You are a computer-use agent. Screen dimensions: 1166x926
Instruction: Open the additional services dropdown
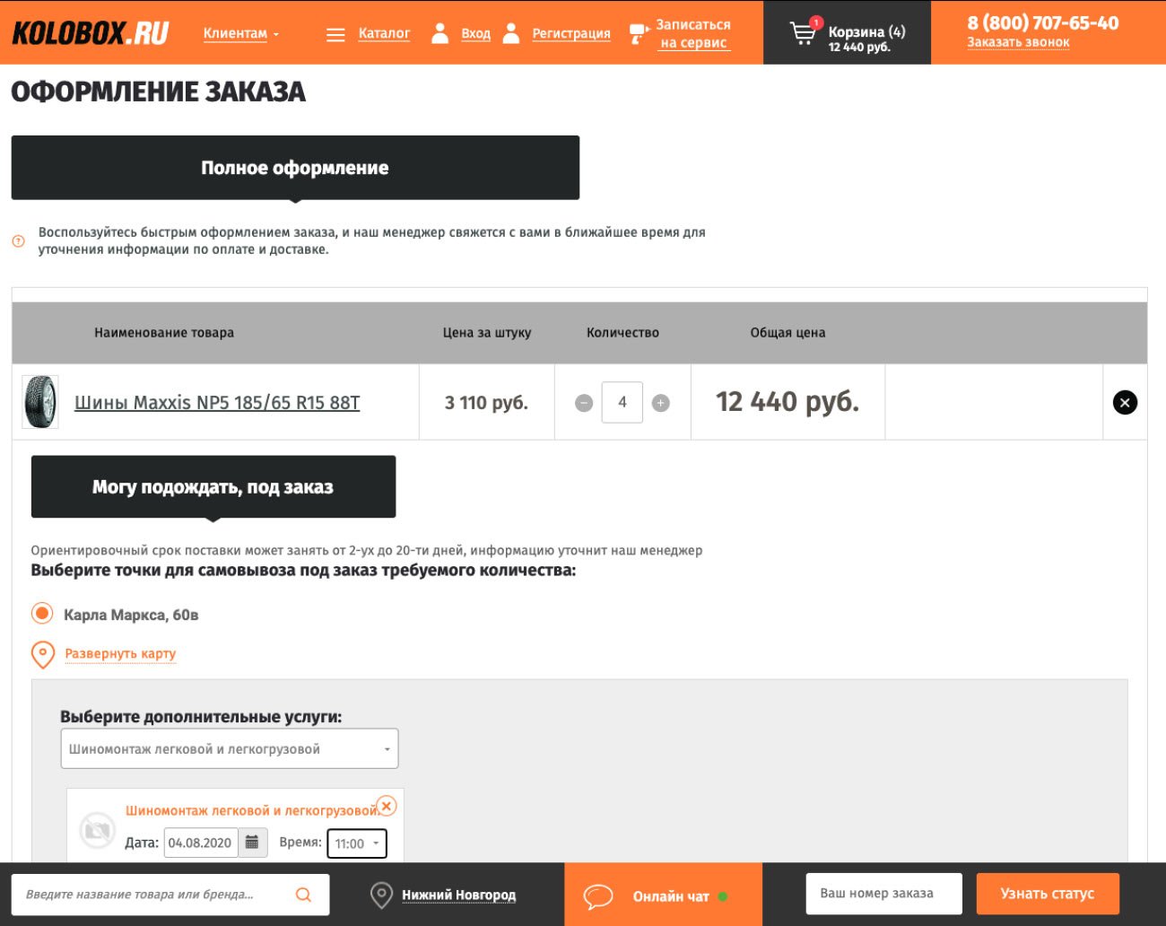[x=229, y=749]
